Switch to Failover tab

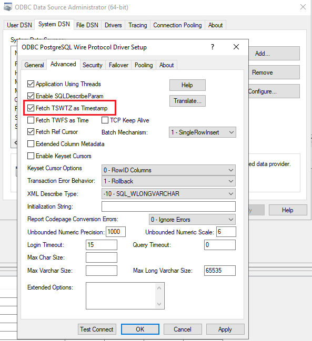click(x=118, y=65)
